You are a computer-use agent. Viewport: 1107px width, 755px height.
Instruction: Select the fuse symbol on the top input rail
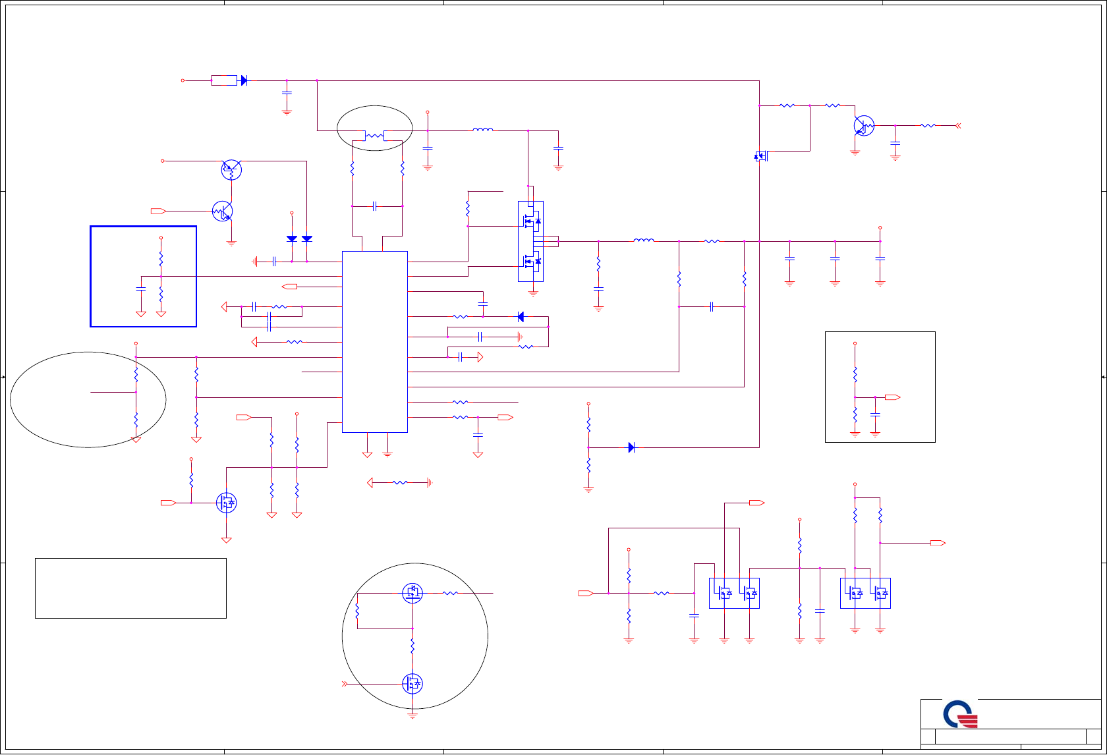(224, 80)
